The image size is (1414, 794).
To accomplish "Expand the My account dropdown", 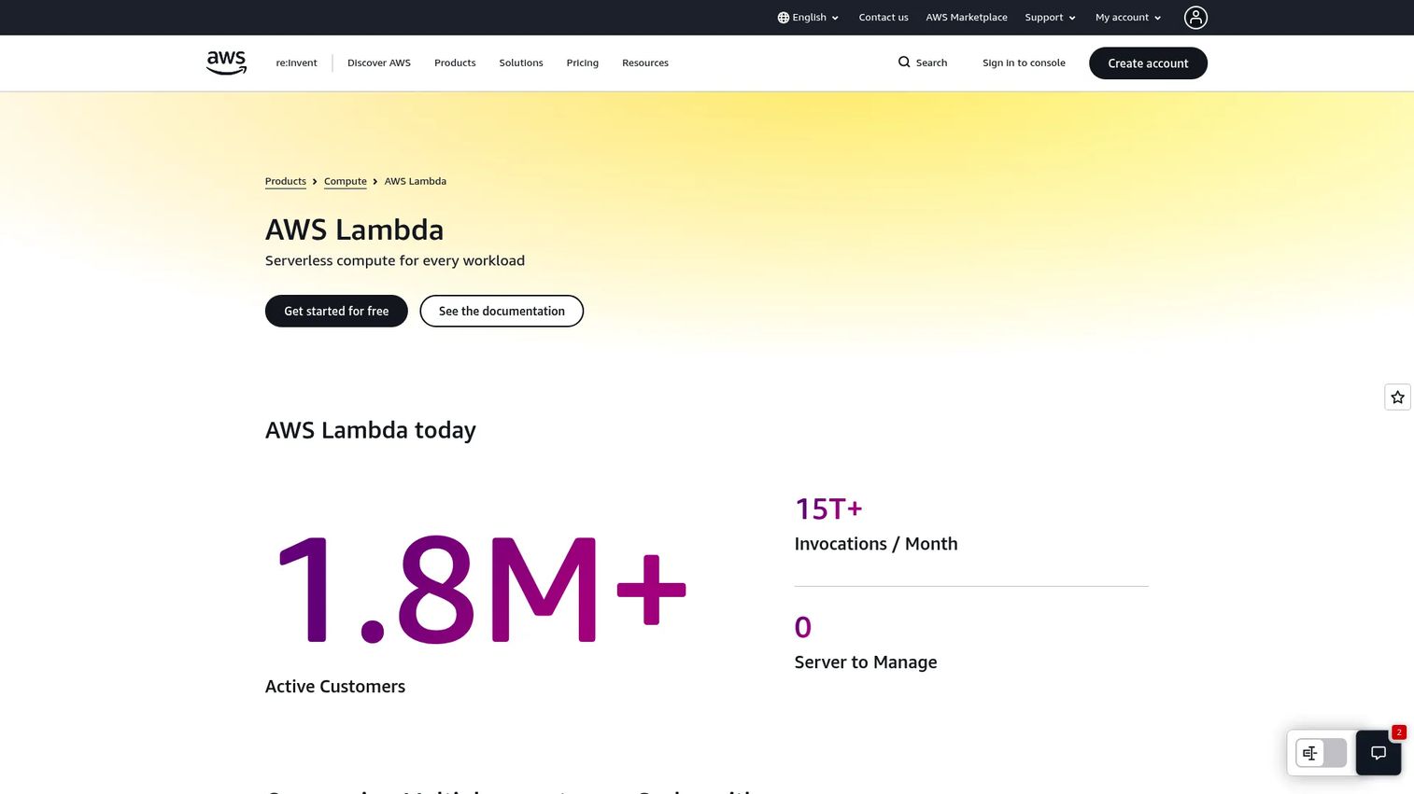I will pos(1128,18).
